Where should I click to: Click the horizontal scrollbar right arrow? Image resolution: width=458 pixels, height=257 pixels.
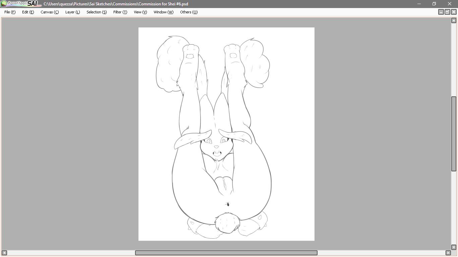pyautogui.click(x=448, y=253)
